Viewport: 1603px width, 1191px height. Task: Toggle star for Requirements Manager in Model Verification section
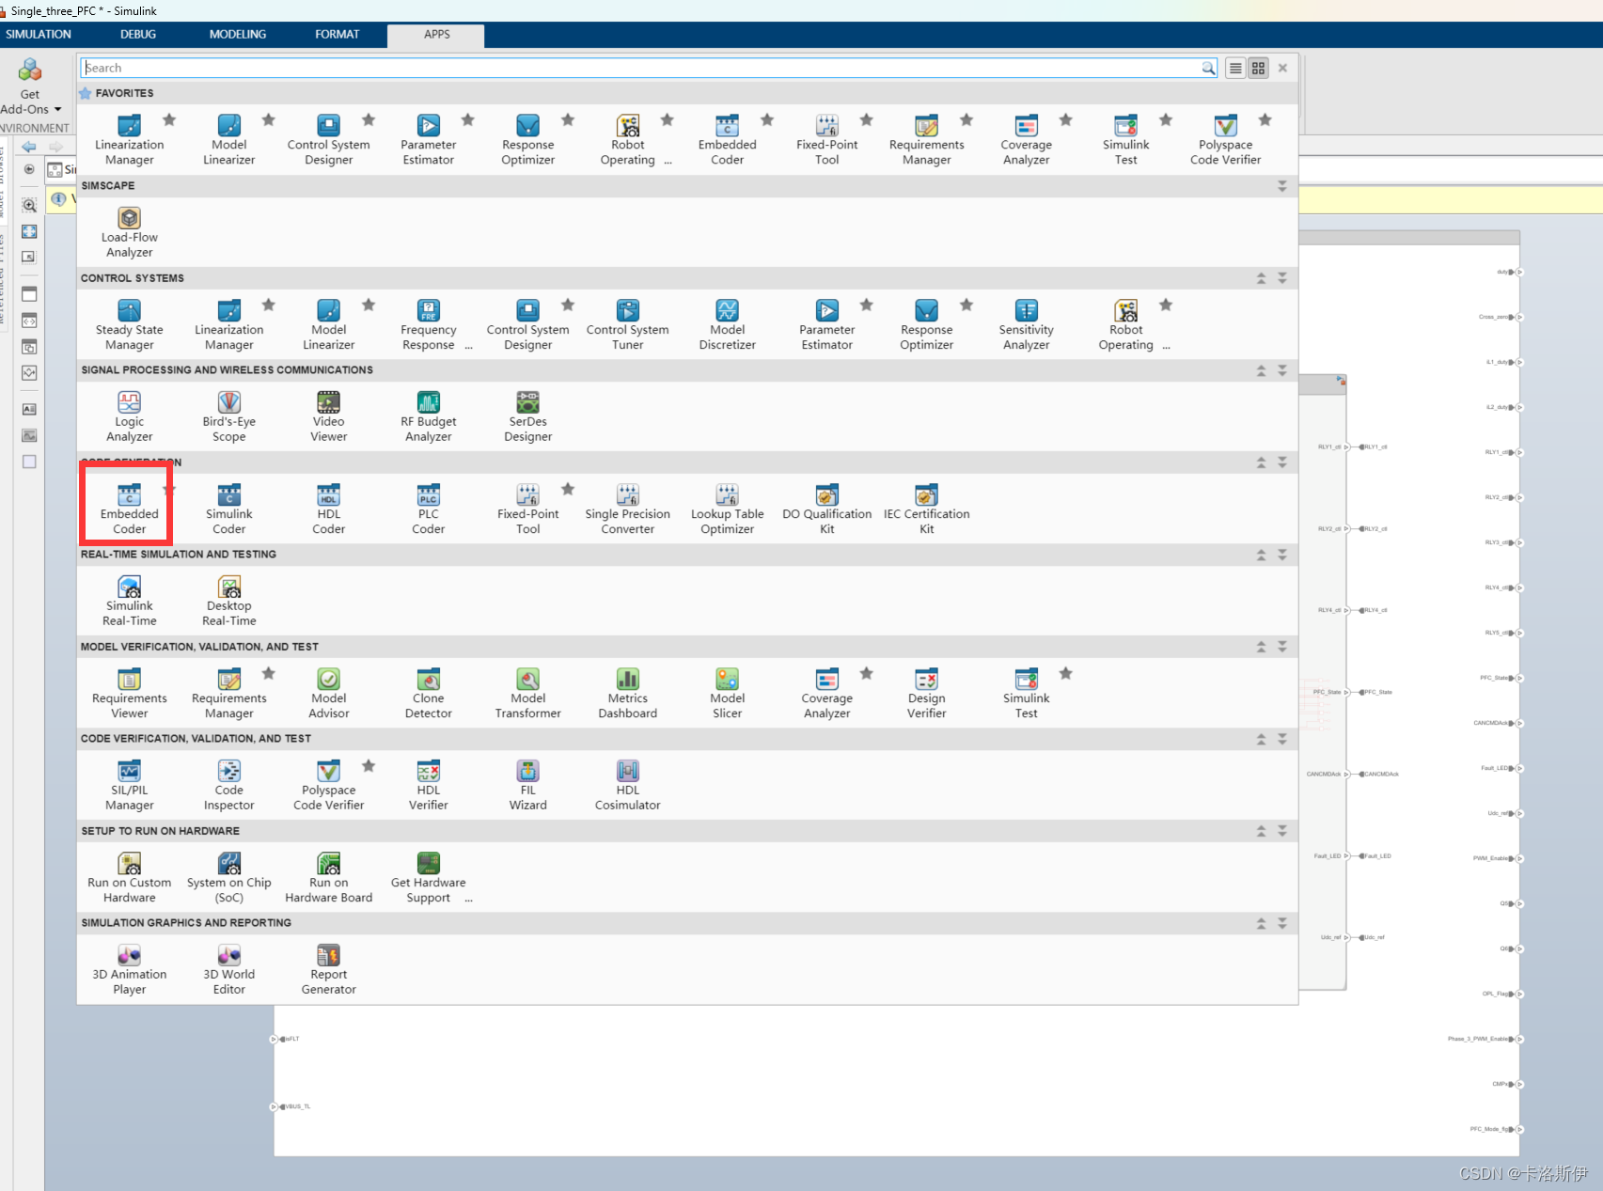tap(269, 673)
